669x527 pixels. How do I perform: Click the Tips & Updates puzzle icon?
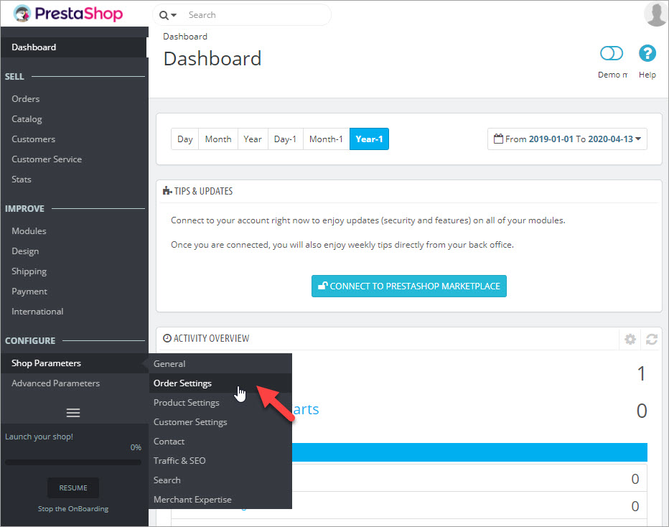[x=167, y=191]
